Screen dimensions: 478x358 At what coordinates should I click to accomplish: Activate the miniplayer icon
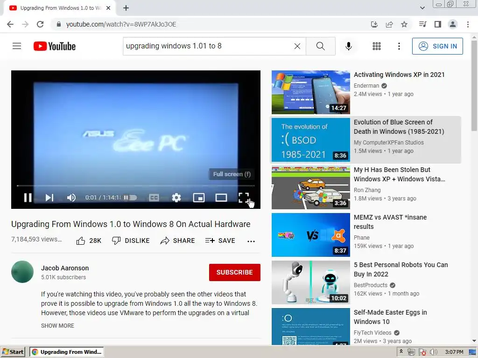(199, 198)
